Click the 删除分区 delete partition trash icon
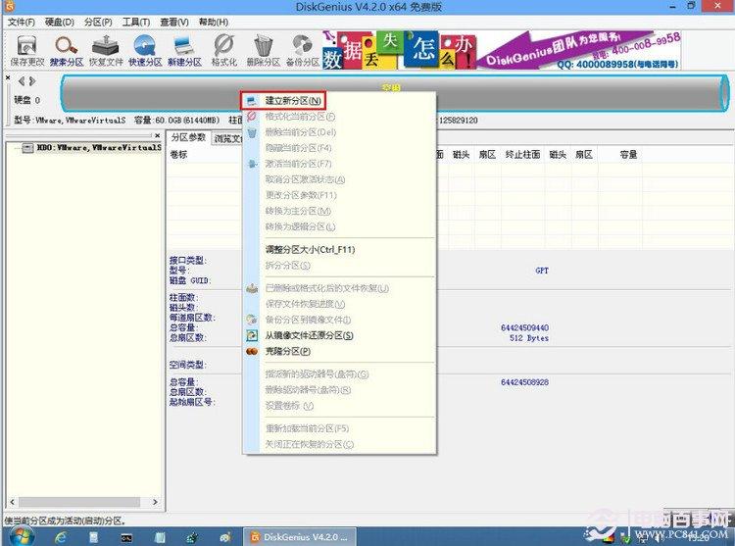The height and width of the screenshot is (546, 735). coord(263,51)
